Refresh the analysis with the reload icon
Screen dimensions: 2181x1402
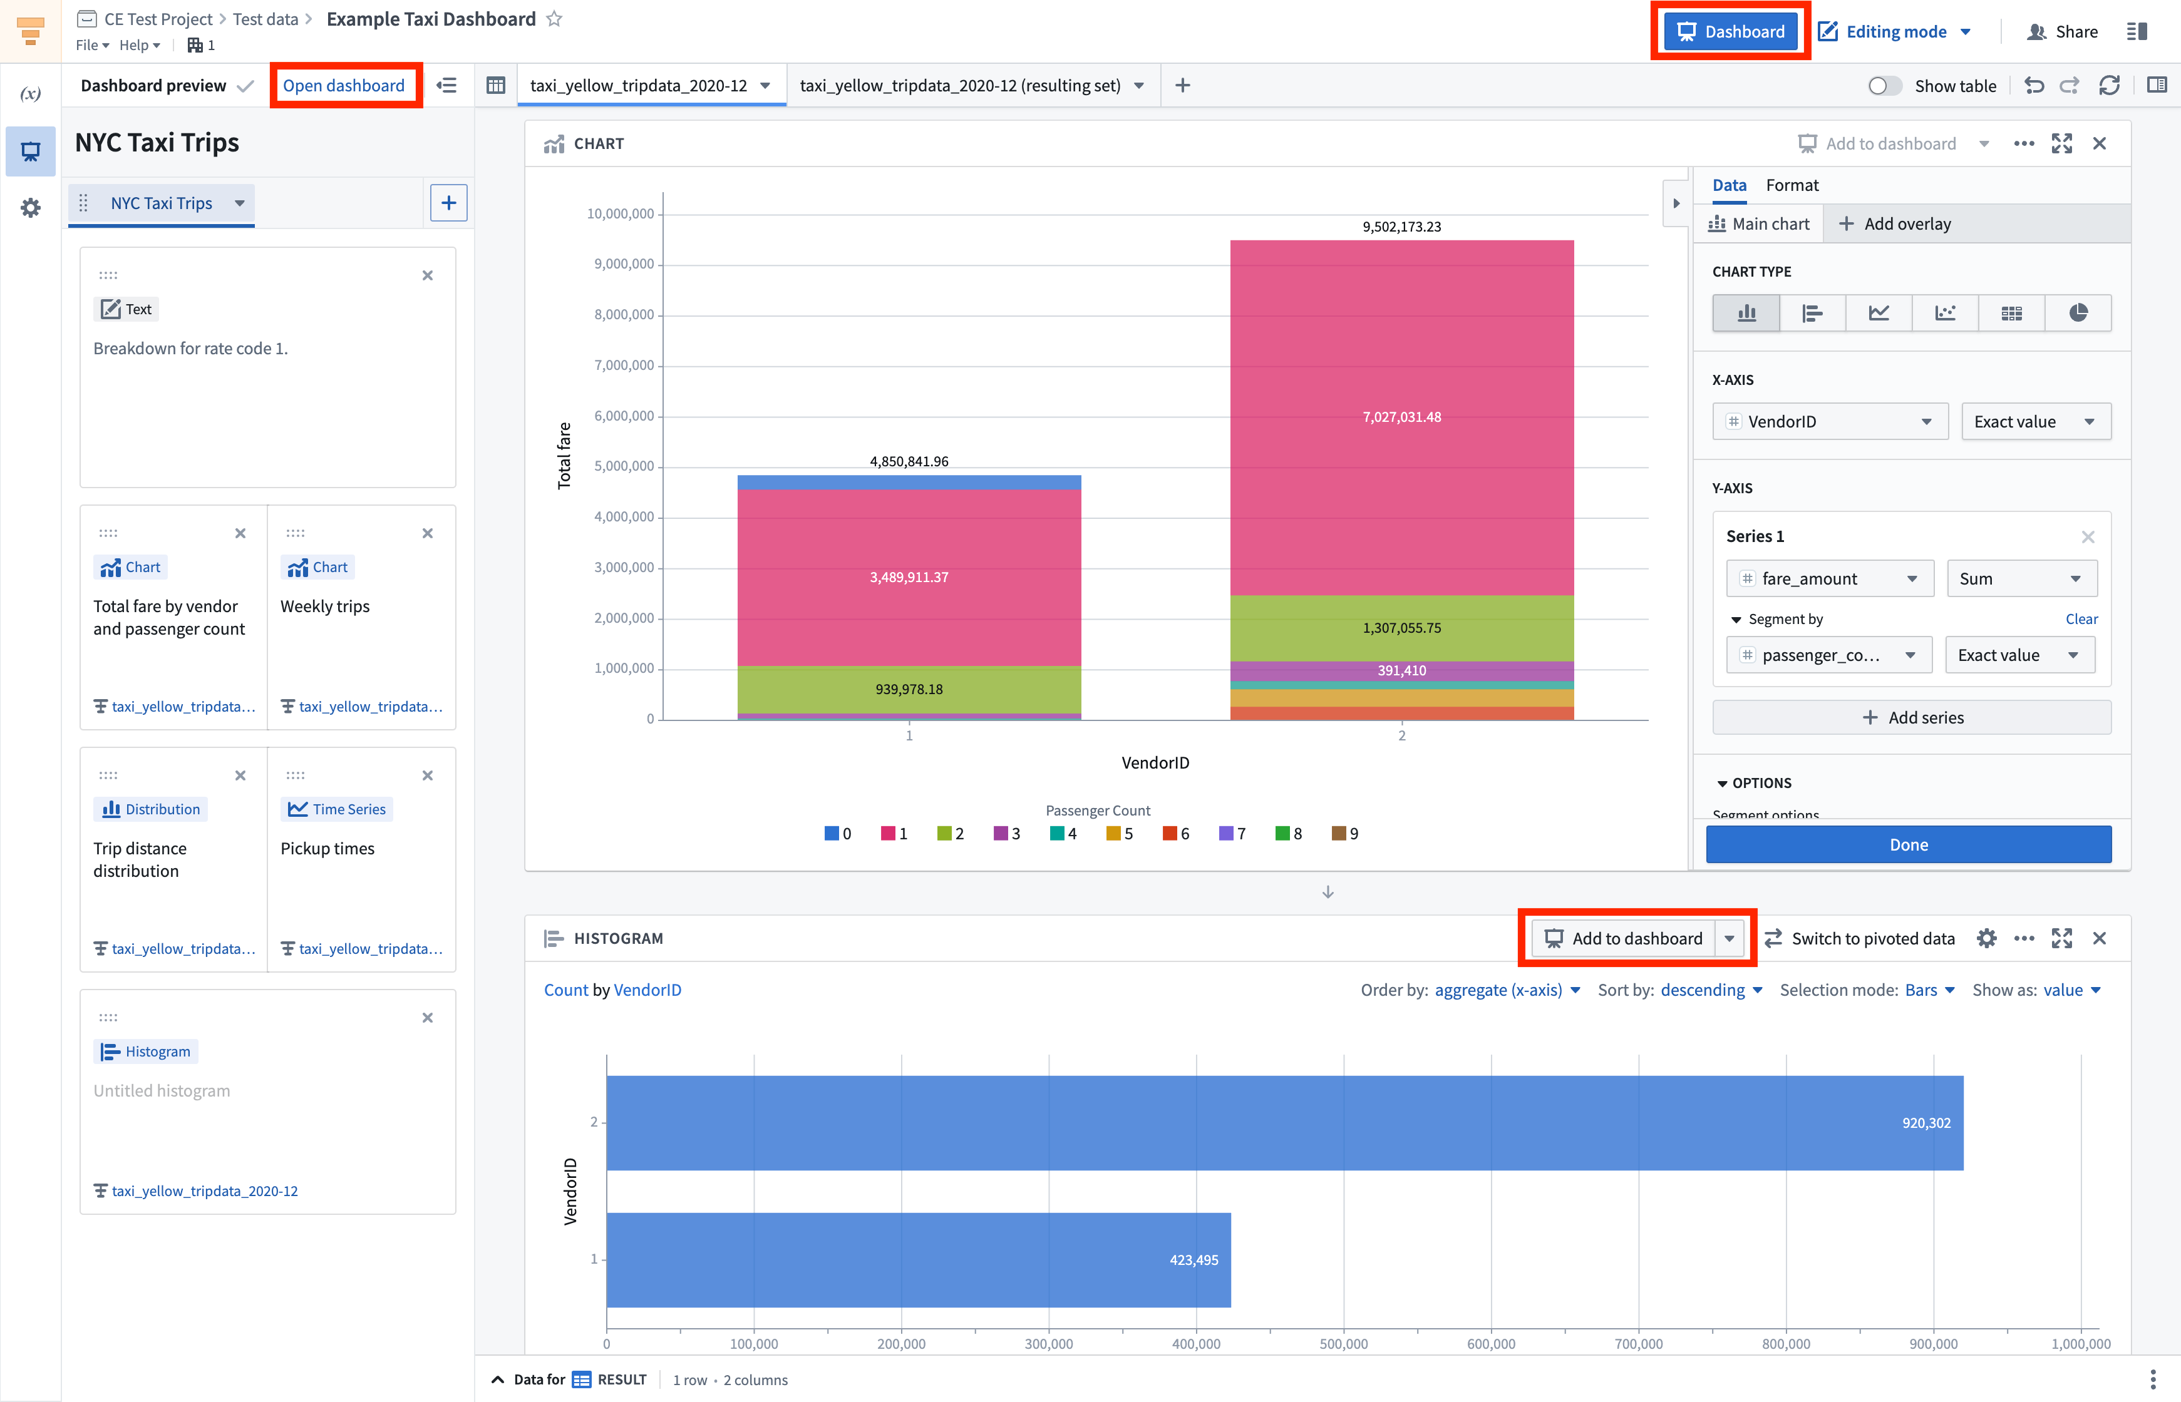[x=2109, y=86]
